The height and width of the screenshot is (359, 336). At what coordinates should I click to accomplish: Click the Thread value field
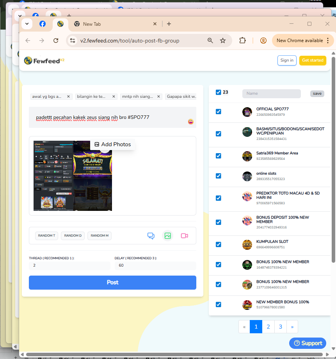70,265
